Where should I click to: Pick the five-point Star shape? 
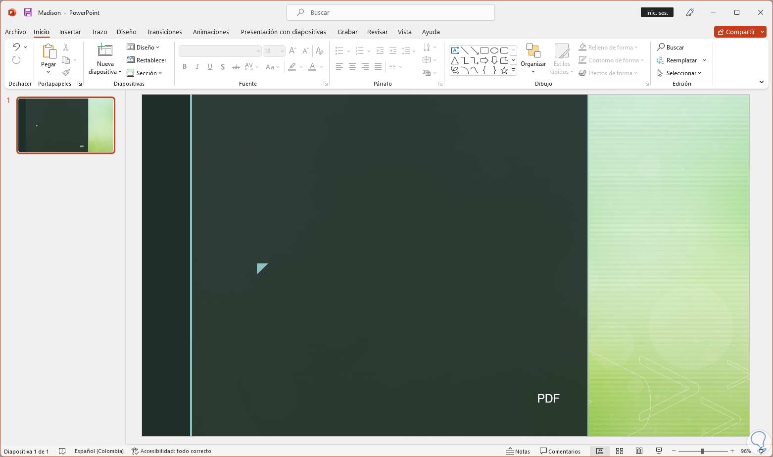click(x=504, y=70)
